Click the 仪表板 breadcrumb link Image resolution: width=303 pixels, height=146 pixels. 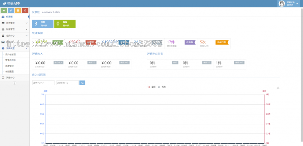click(36, 12)
